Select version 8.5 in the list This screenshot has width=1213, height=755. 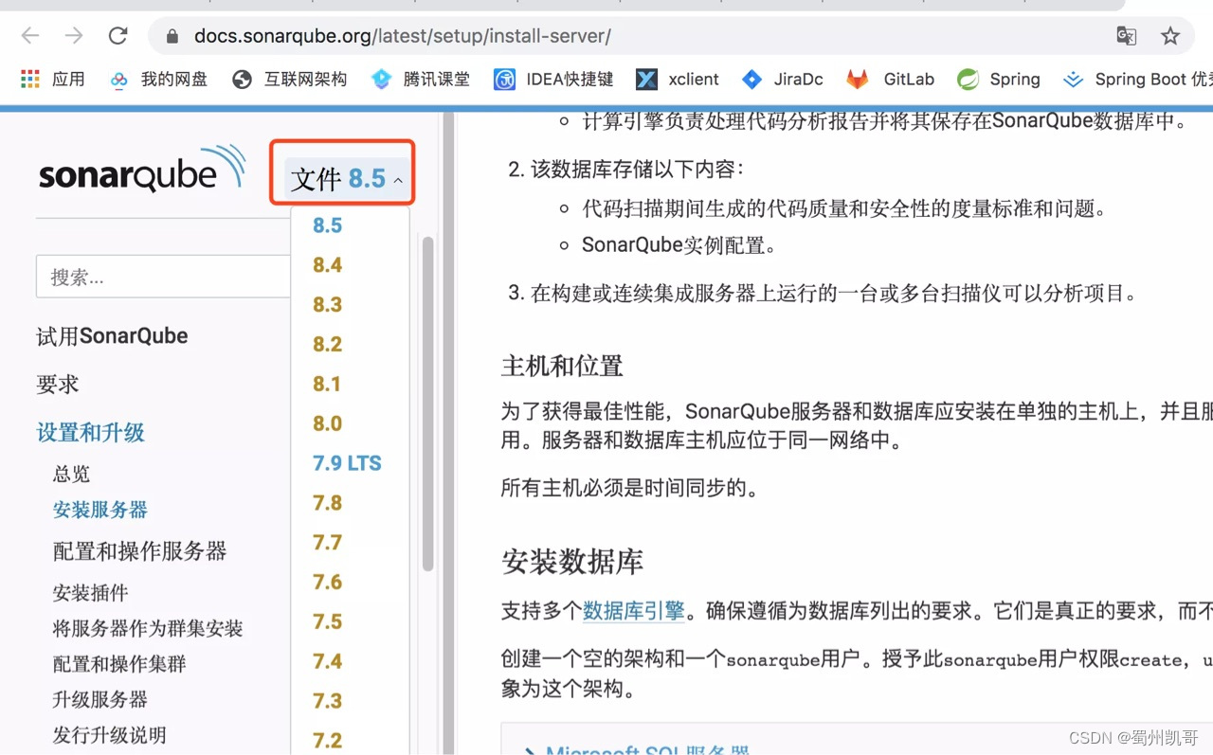coord(327,225)
